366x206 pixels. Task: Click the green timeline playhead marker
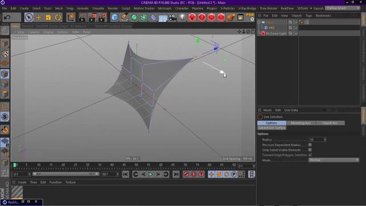point(15,165)
